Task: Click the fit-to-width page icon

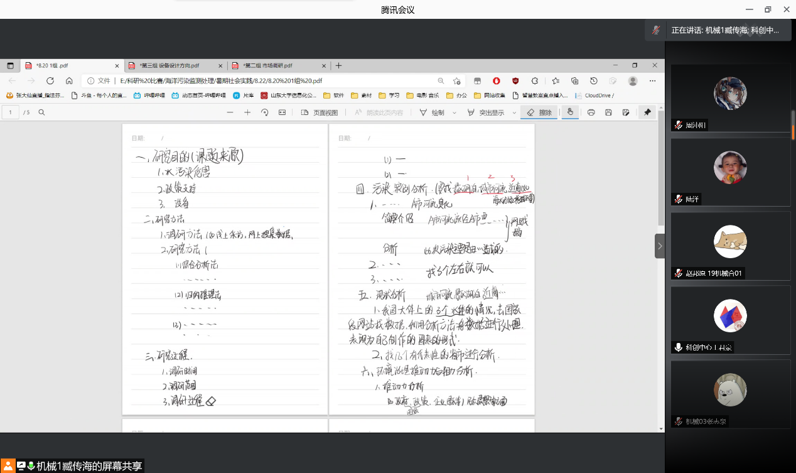Action: coord(282,112)
